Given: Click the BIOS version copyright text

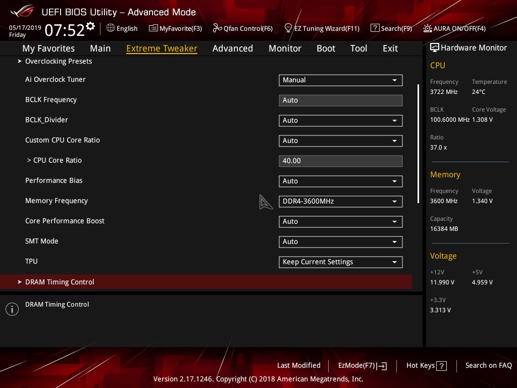Looking at the screenshot, I should click(x=258, y=379).
